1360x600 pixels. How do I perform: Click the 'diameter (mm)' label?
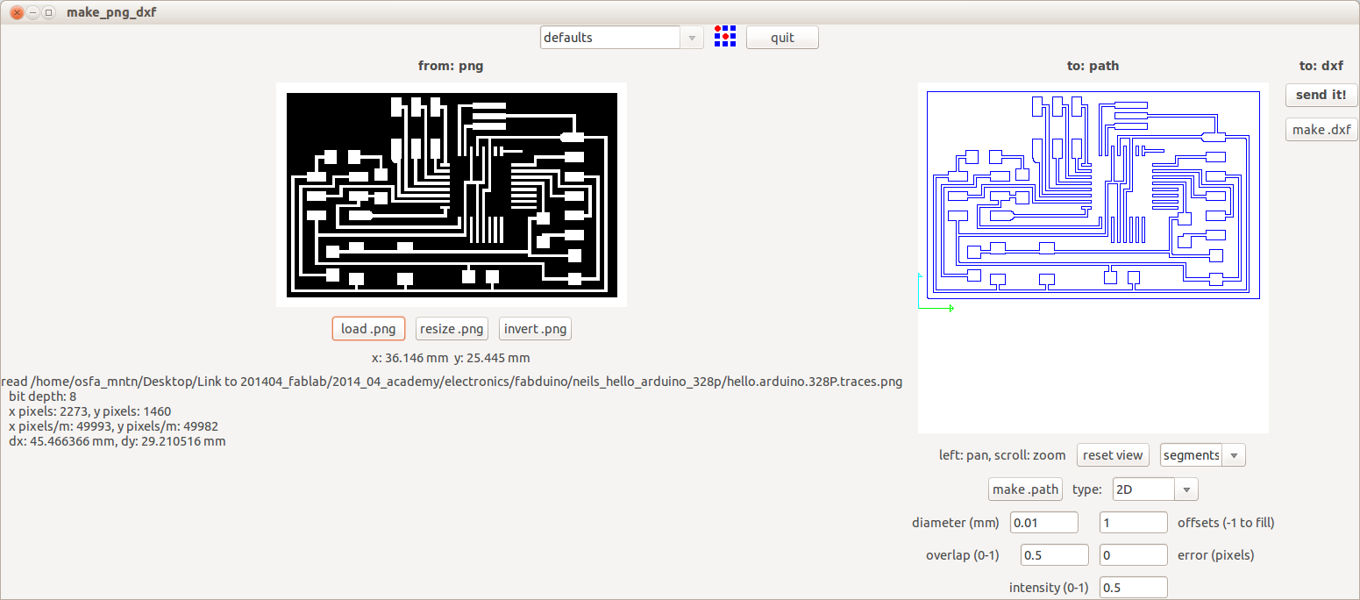pyautogui.click(x=956, y=523)
